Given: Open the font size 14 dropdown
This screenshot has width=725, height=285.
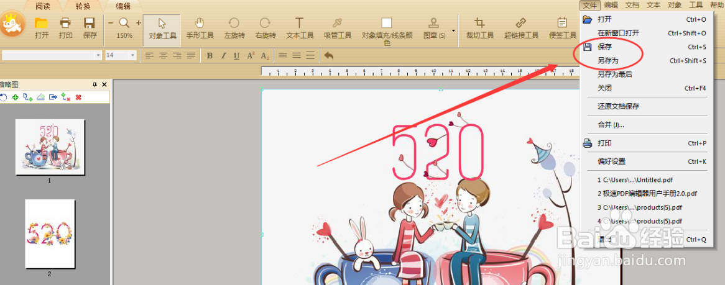Looking at the screenshot, I should pyautogui.click(x=133, y=55).
